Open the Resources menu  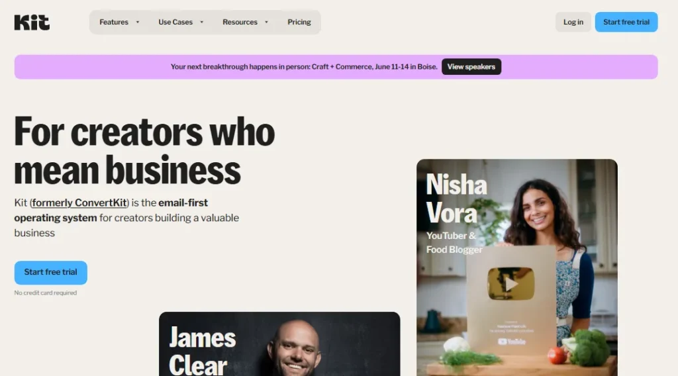pyautogui.click(x=240, y=22)
